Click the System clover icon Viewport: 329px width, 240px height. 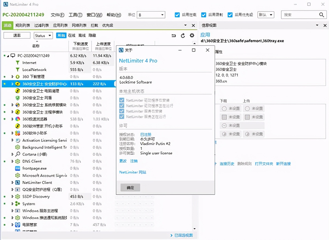pos(18,204)
